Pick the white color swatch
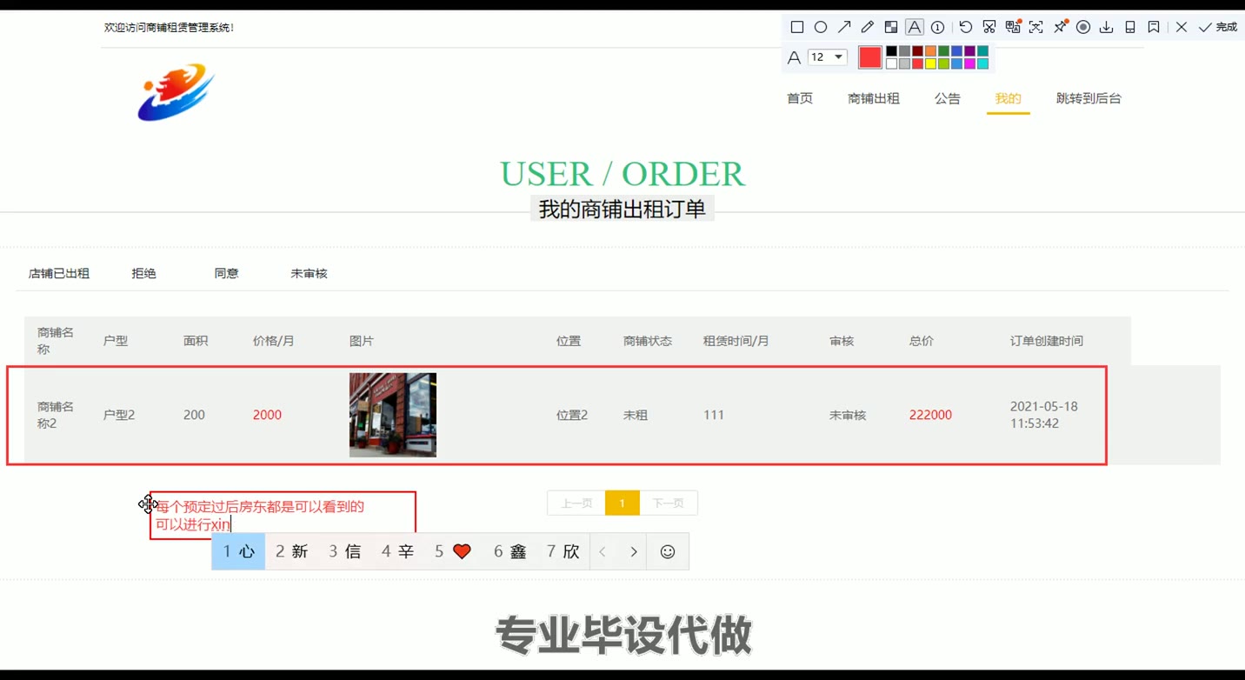 (x=891, y=63)
